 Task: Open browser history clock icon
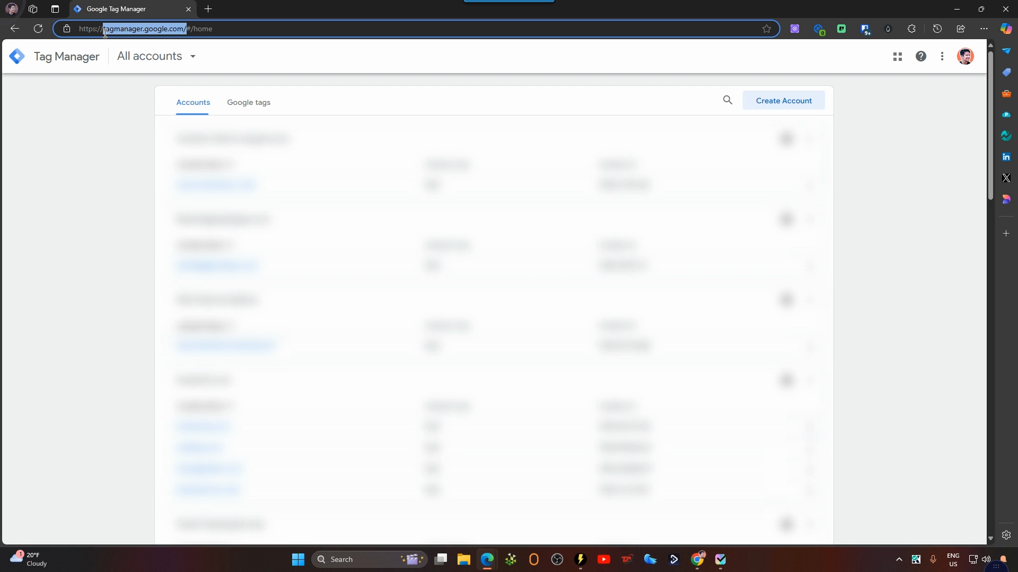(937, 29)
